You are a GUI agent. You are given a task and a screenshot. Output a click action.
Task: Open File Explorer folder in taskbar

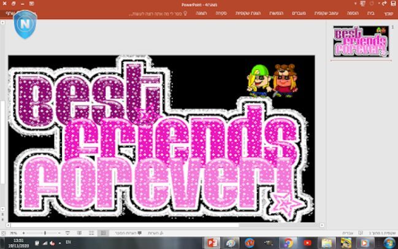327,243
